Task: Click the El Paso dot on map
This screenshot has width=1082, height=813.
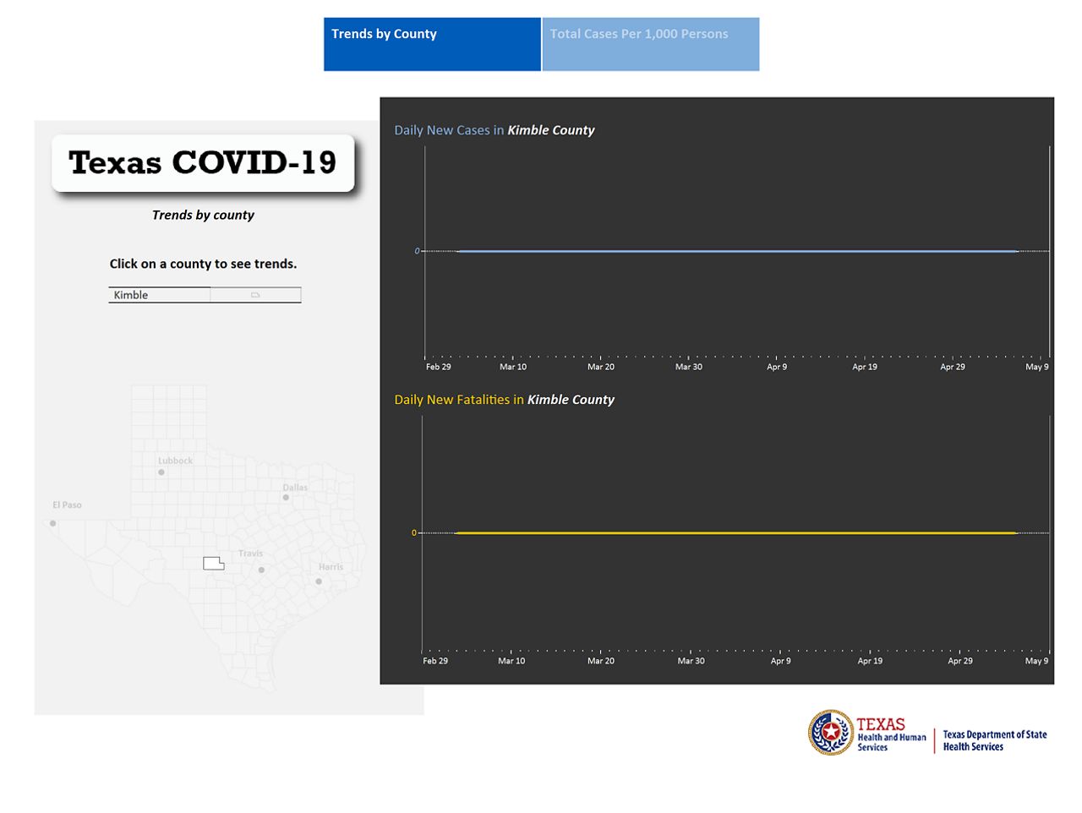Action: [53, 523]
